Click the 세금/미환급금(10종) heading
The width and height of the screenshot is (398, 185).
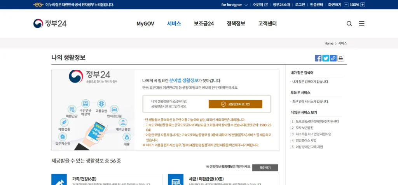click(x=206, y=179)
